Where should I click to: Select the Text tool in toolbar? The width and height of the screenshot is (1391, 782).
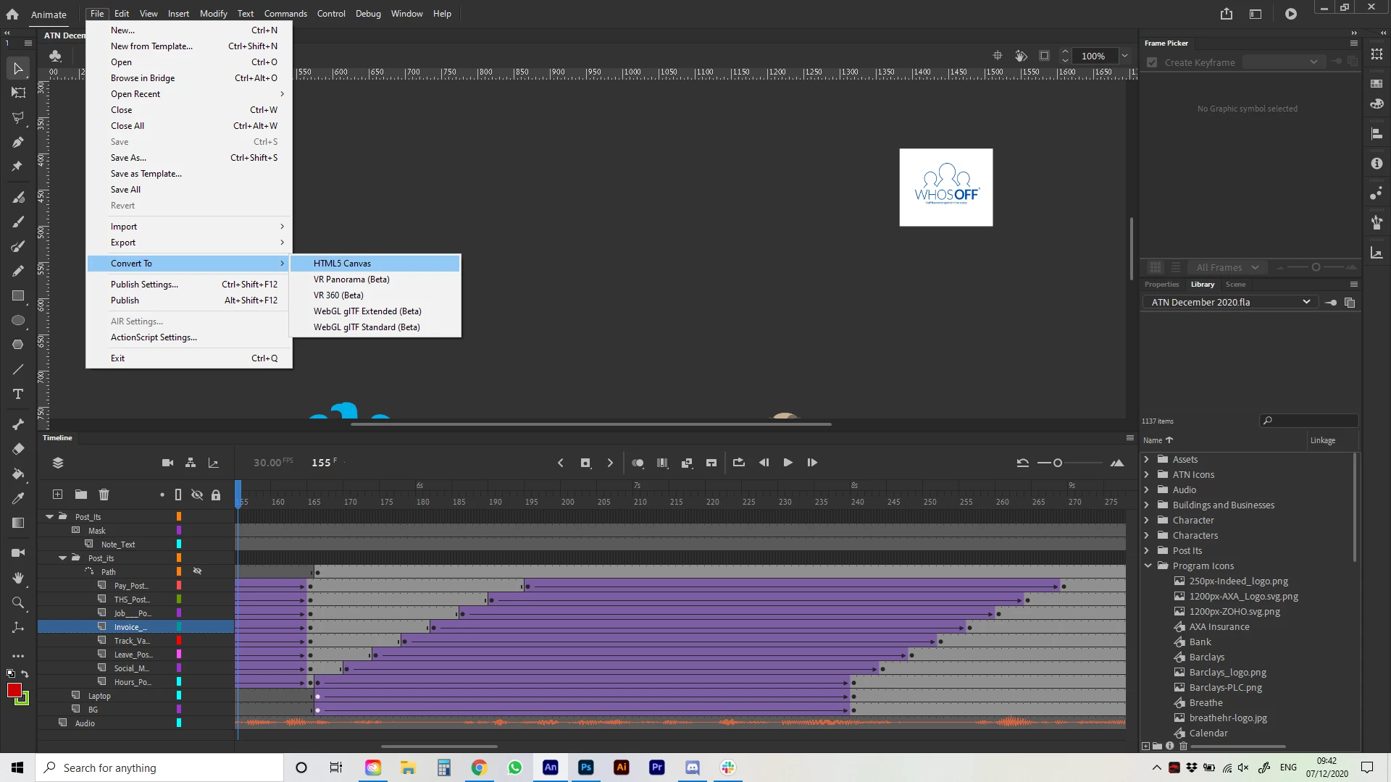point(18,394)
